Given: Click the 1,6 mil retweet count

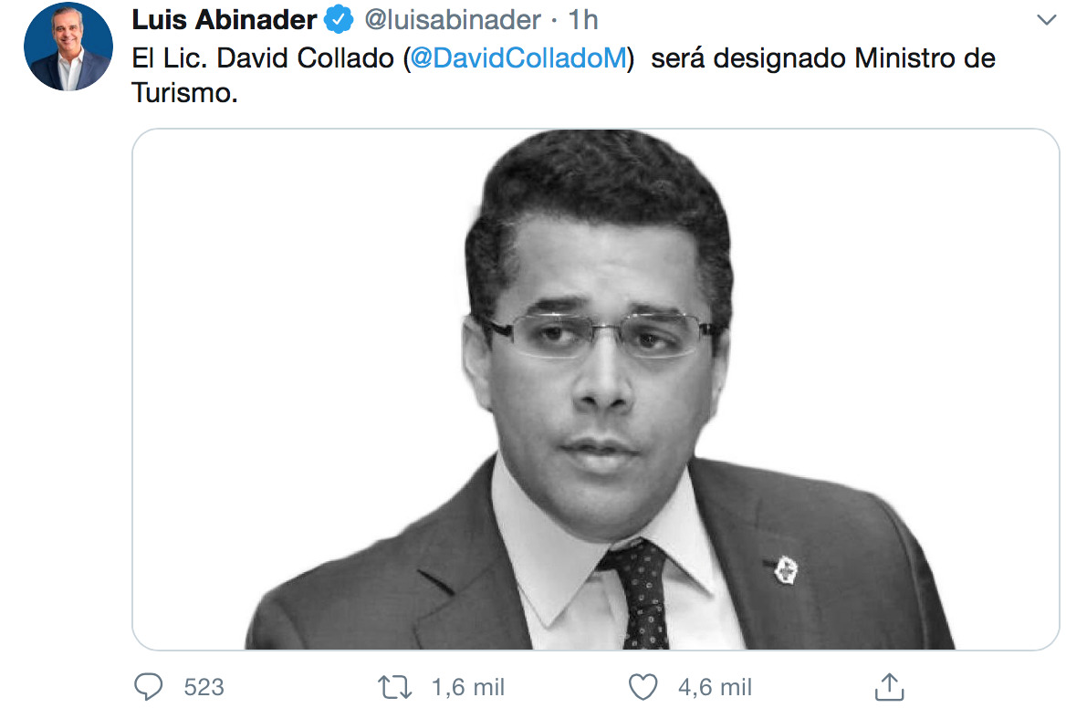Looking at the screenshot, I should tap(467, 687).
